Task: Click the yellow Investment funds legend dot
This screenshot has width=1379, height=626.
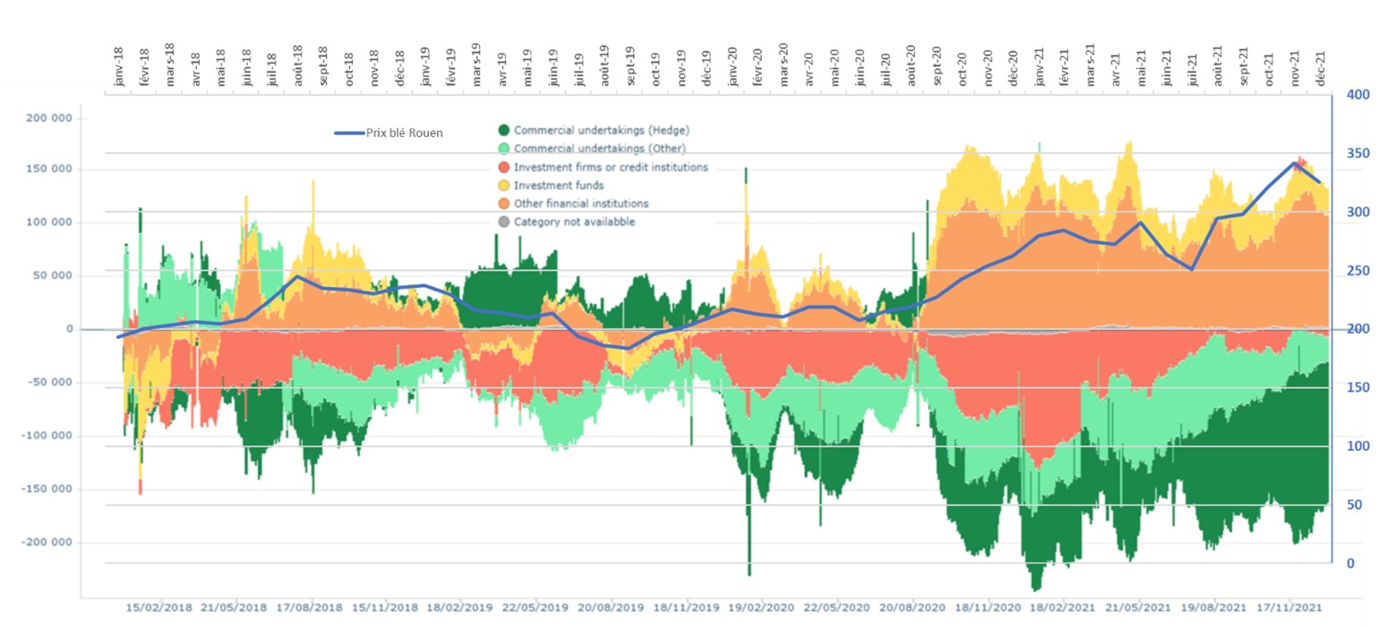Action: 504,186
